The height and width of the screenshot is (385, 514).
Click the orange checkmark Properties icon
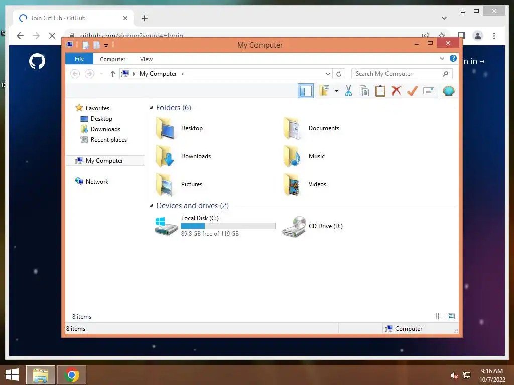point(412,91)
